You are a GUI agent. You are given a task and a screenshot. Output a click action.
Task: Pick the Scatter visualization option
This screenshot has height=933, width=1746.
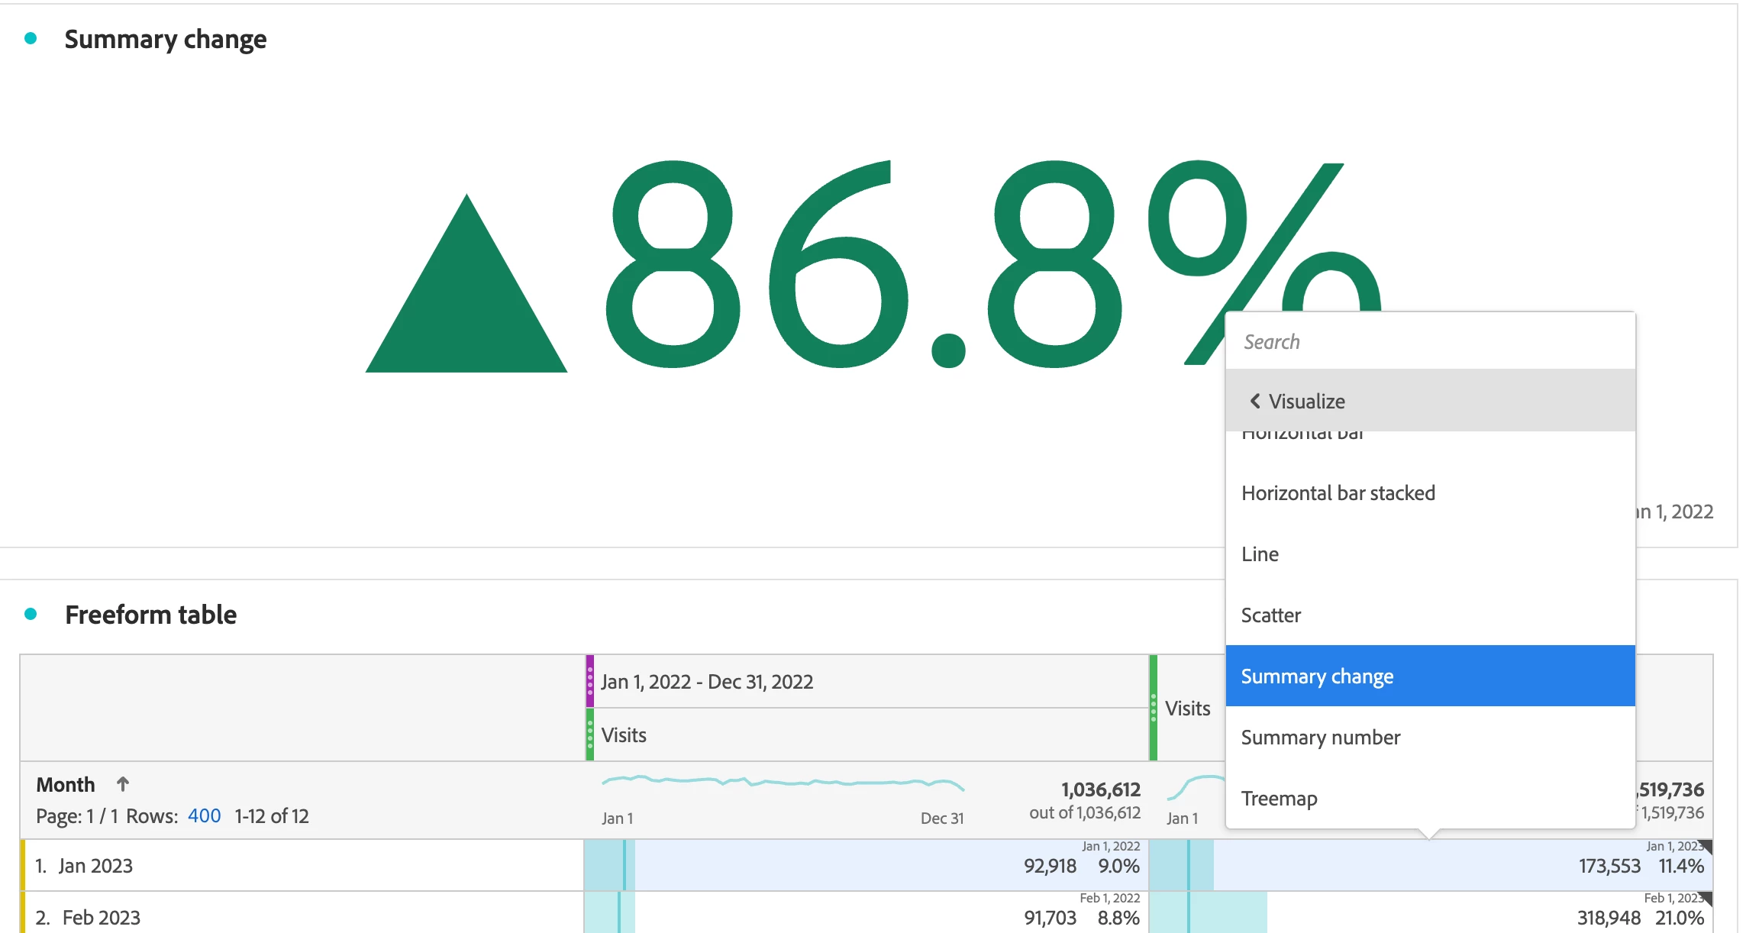coord(1270,615)
